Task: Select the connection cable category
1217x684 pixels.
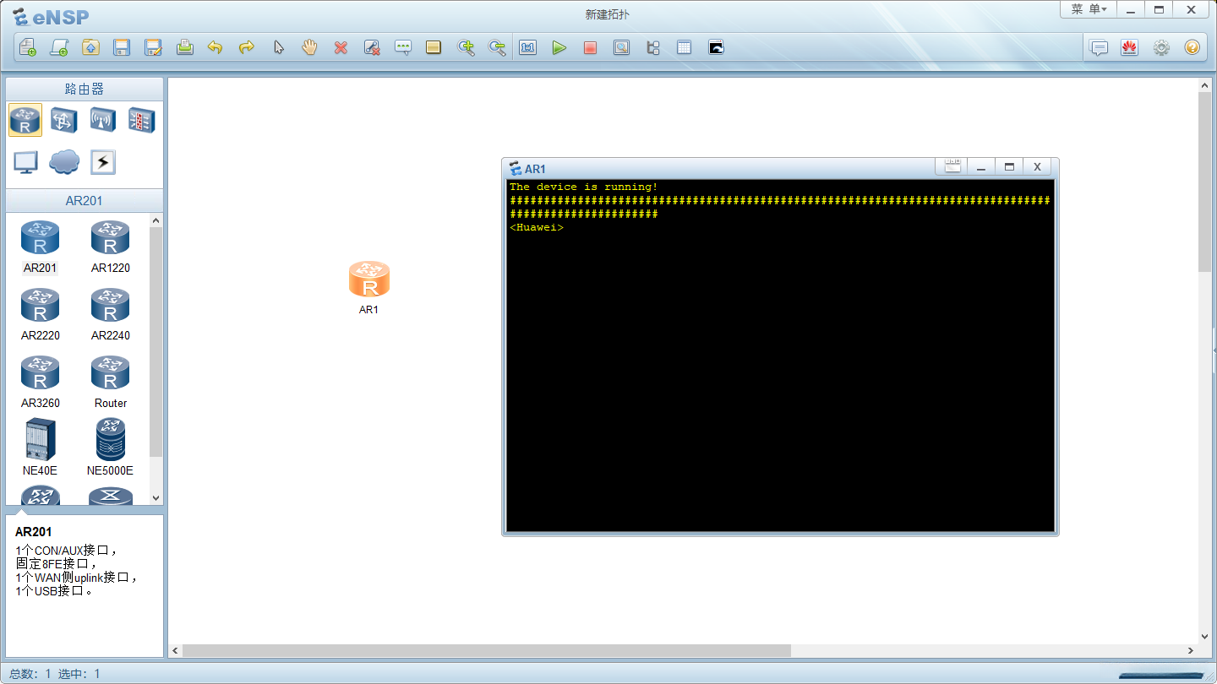Action: click(x=103, y=162)
